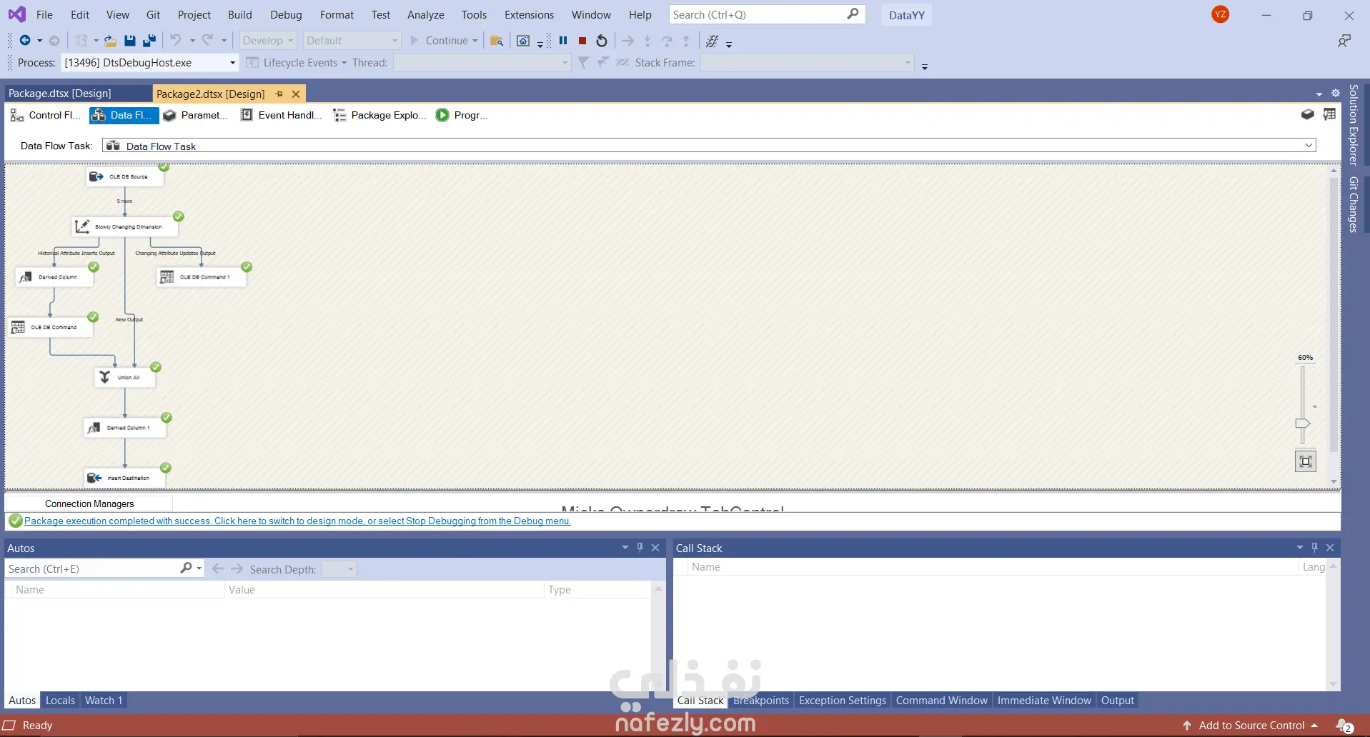Screen dimensions: 1370x737
Task: Click the package execution completed link
Action: (x=297, y=521)
